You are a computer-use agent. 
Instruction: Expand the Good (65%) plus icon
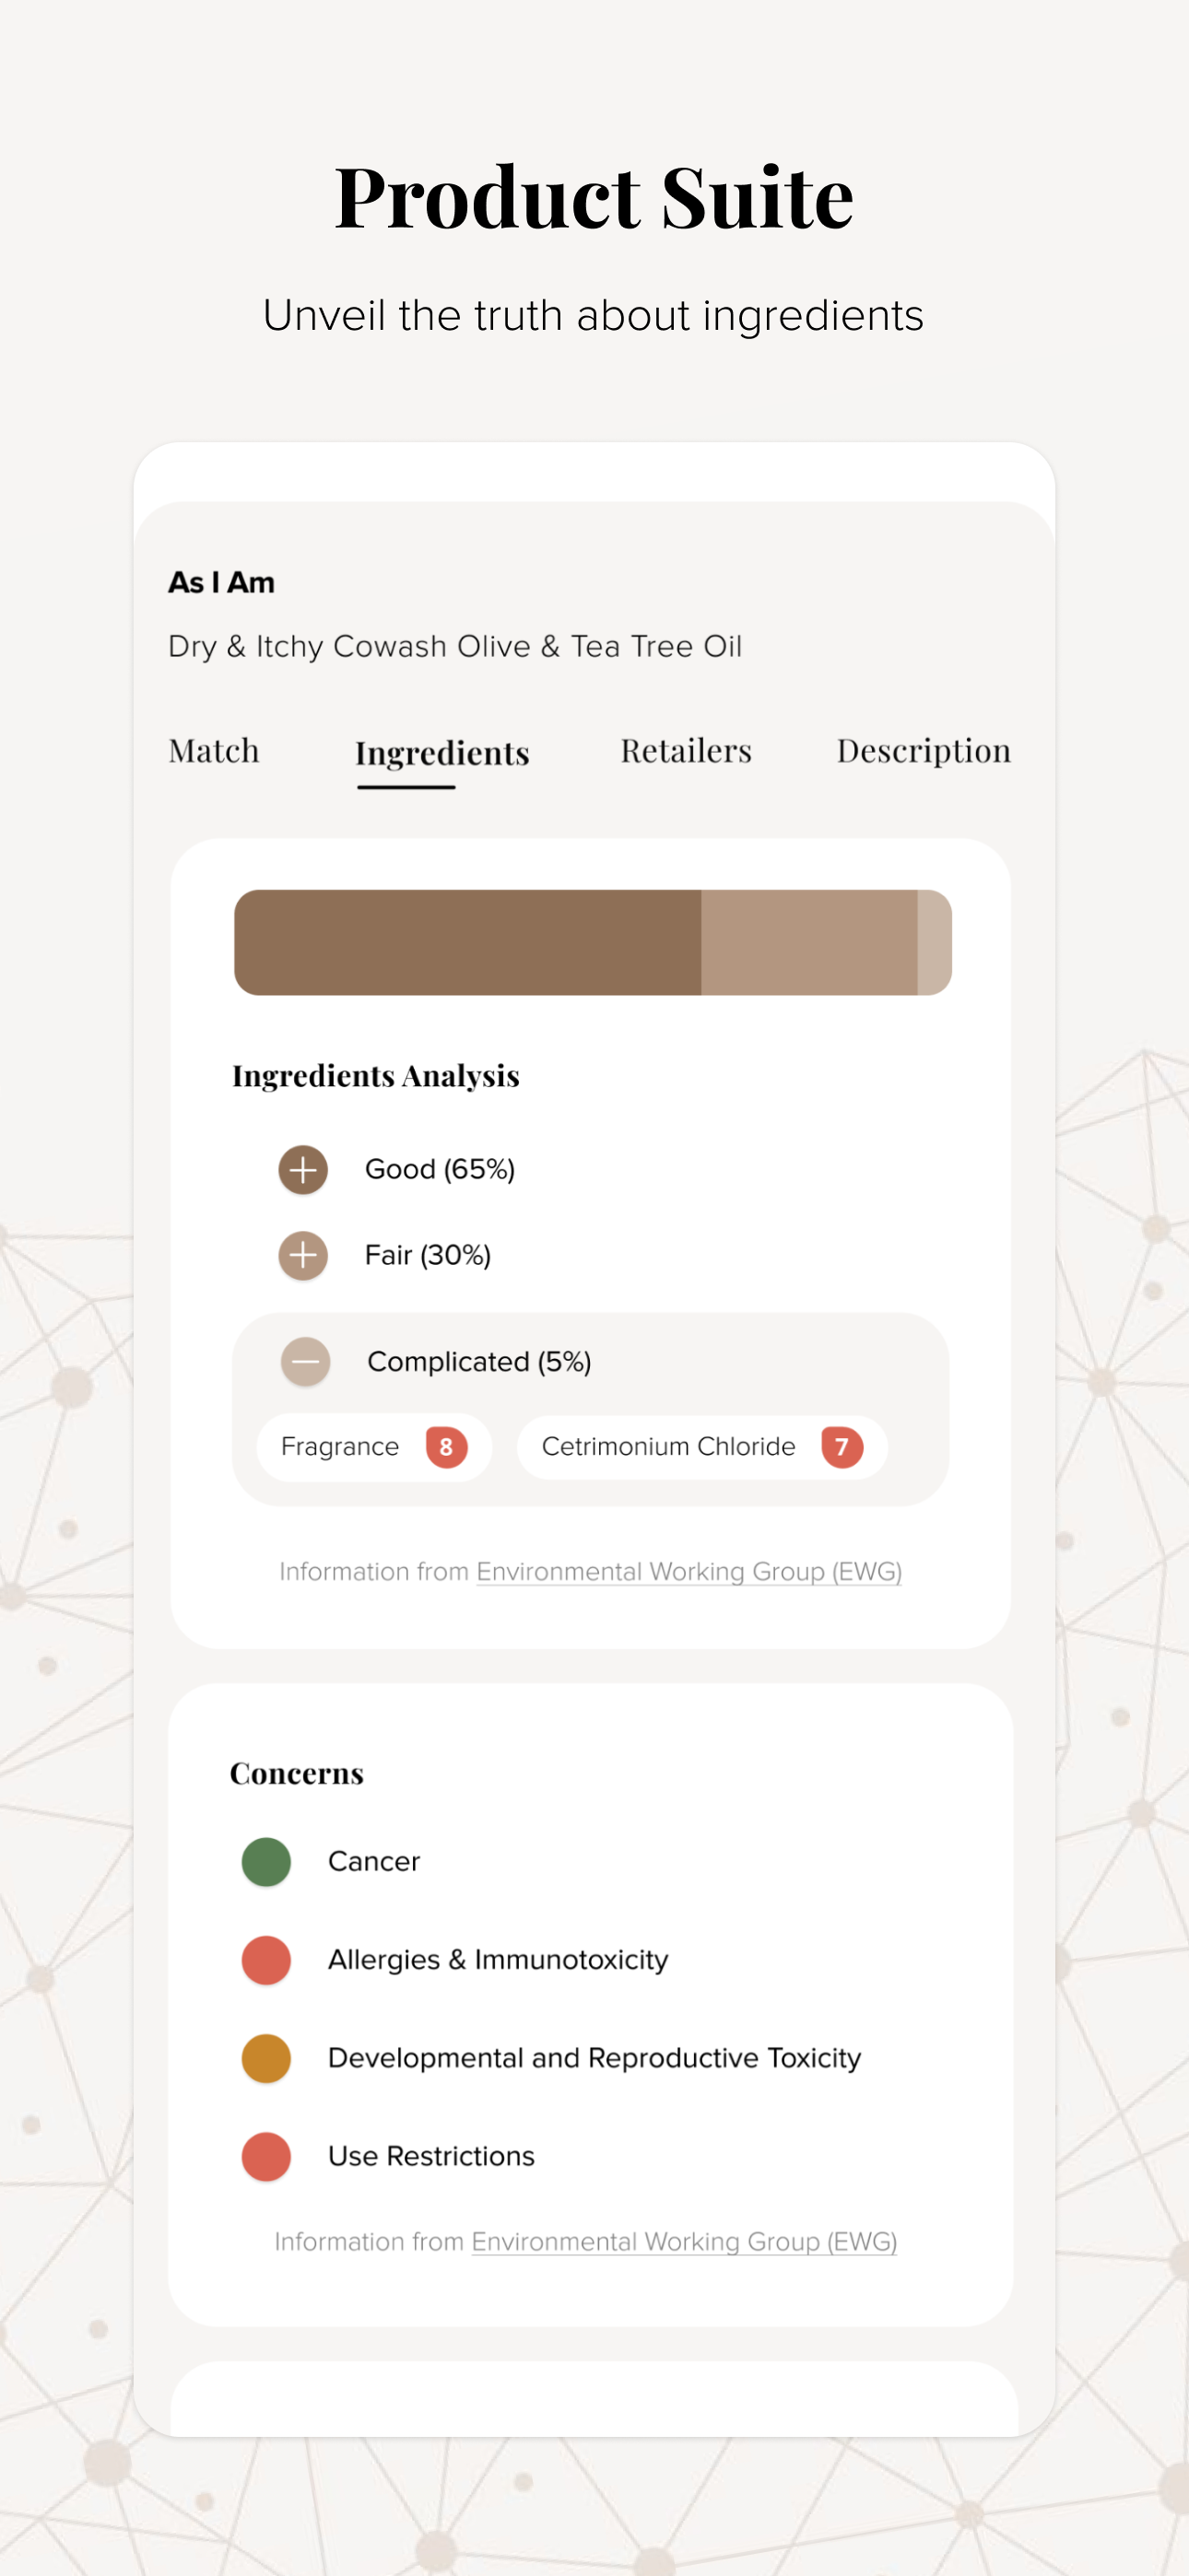(x=303, y=1169)
